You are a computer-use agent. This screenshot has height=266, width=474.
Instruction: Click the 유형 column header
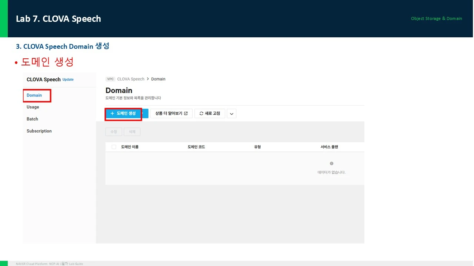click(x=257, y=147)
